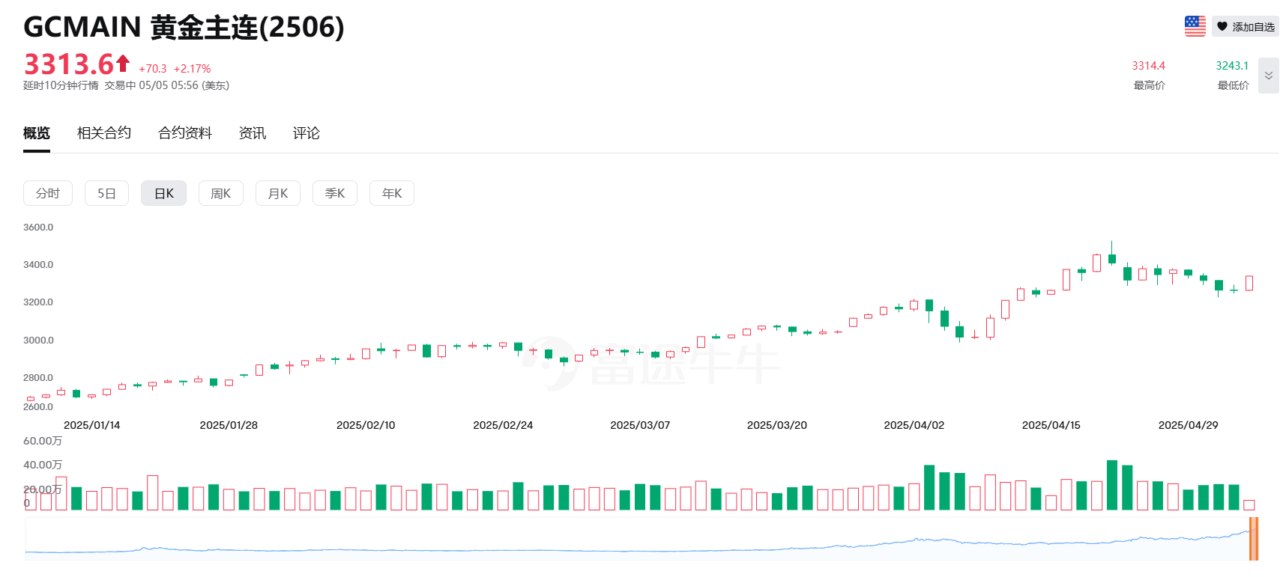Switch chart to 周K
Viewport: 1286px width, 577px height.
[220, 193]
